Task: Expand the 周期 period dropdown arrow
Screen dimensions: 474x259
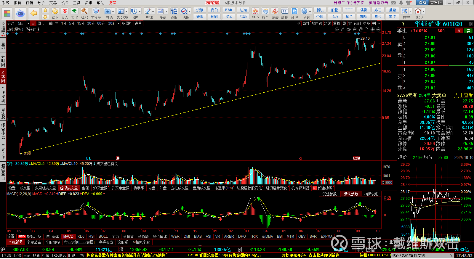Action: [140, 12]
